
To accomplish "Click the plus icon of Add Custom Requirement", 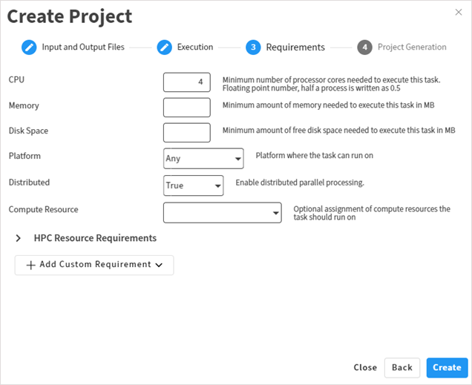I will point(30,265).
